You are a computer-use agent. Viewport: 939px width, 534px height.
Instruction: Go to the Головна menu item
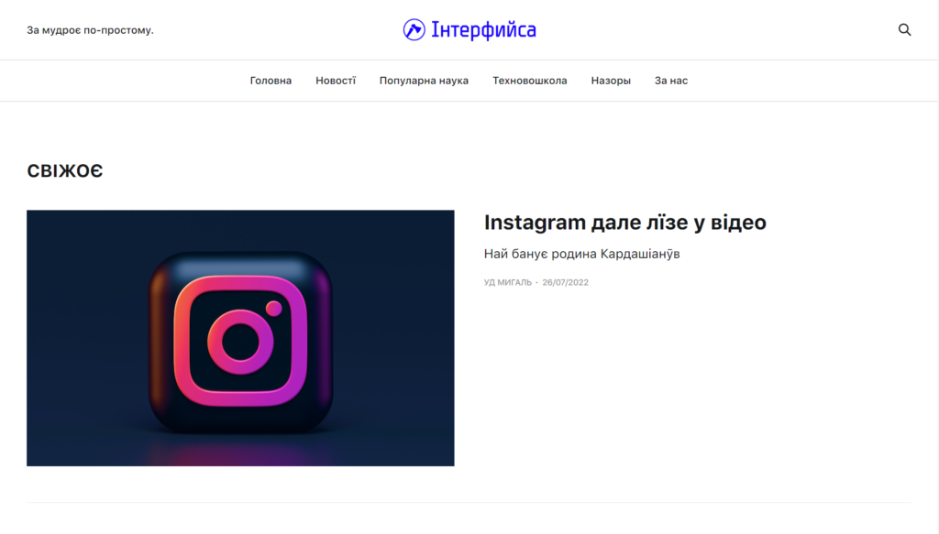[x=271, y=81]
